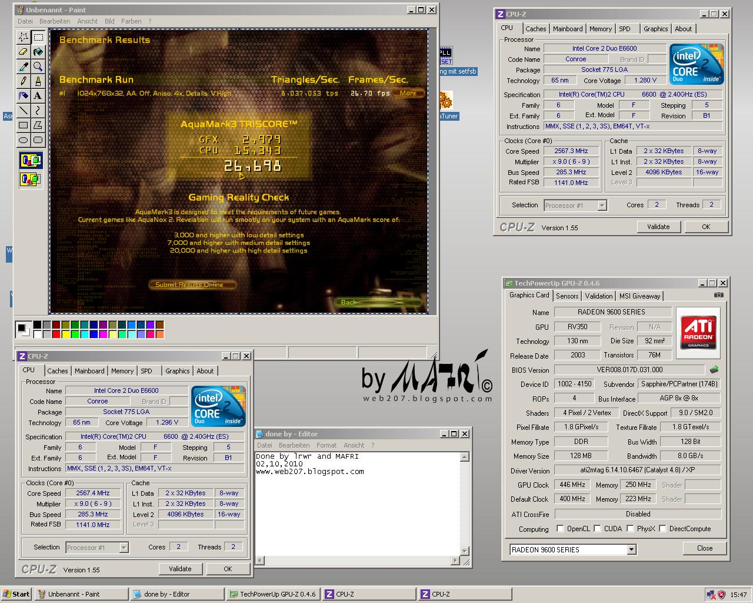The height and width of the screenshot is (603, 753).
Task: Select the yellow color swatch in Paint palette
Action: [x=66, y=334]
